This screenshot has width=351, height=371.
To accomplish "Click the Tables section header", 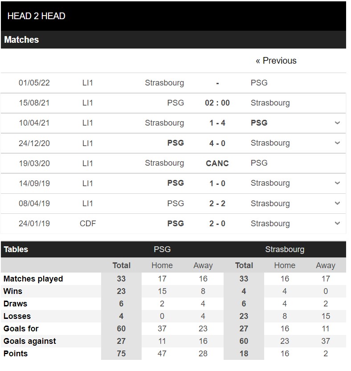I will 16,249.
